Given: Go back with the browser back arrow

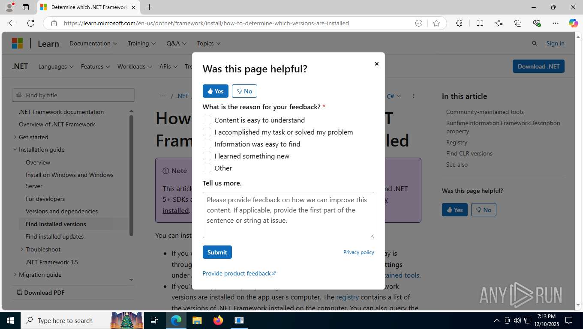Looking at the screenshot, I should pyautogui.click(x=12, y=23).
